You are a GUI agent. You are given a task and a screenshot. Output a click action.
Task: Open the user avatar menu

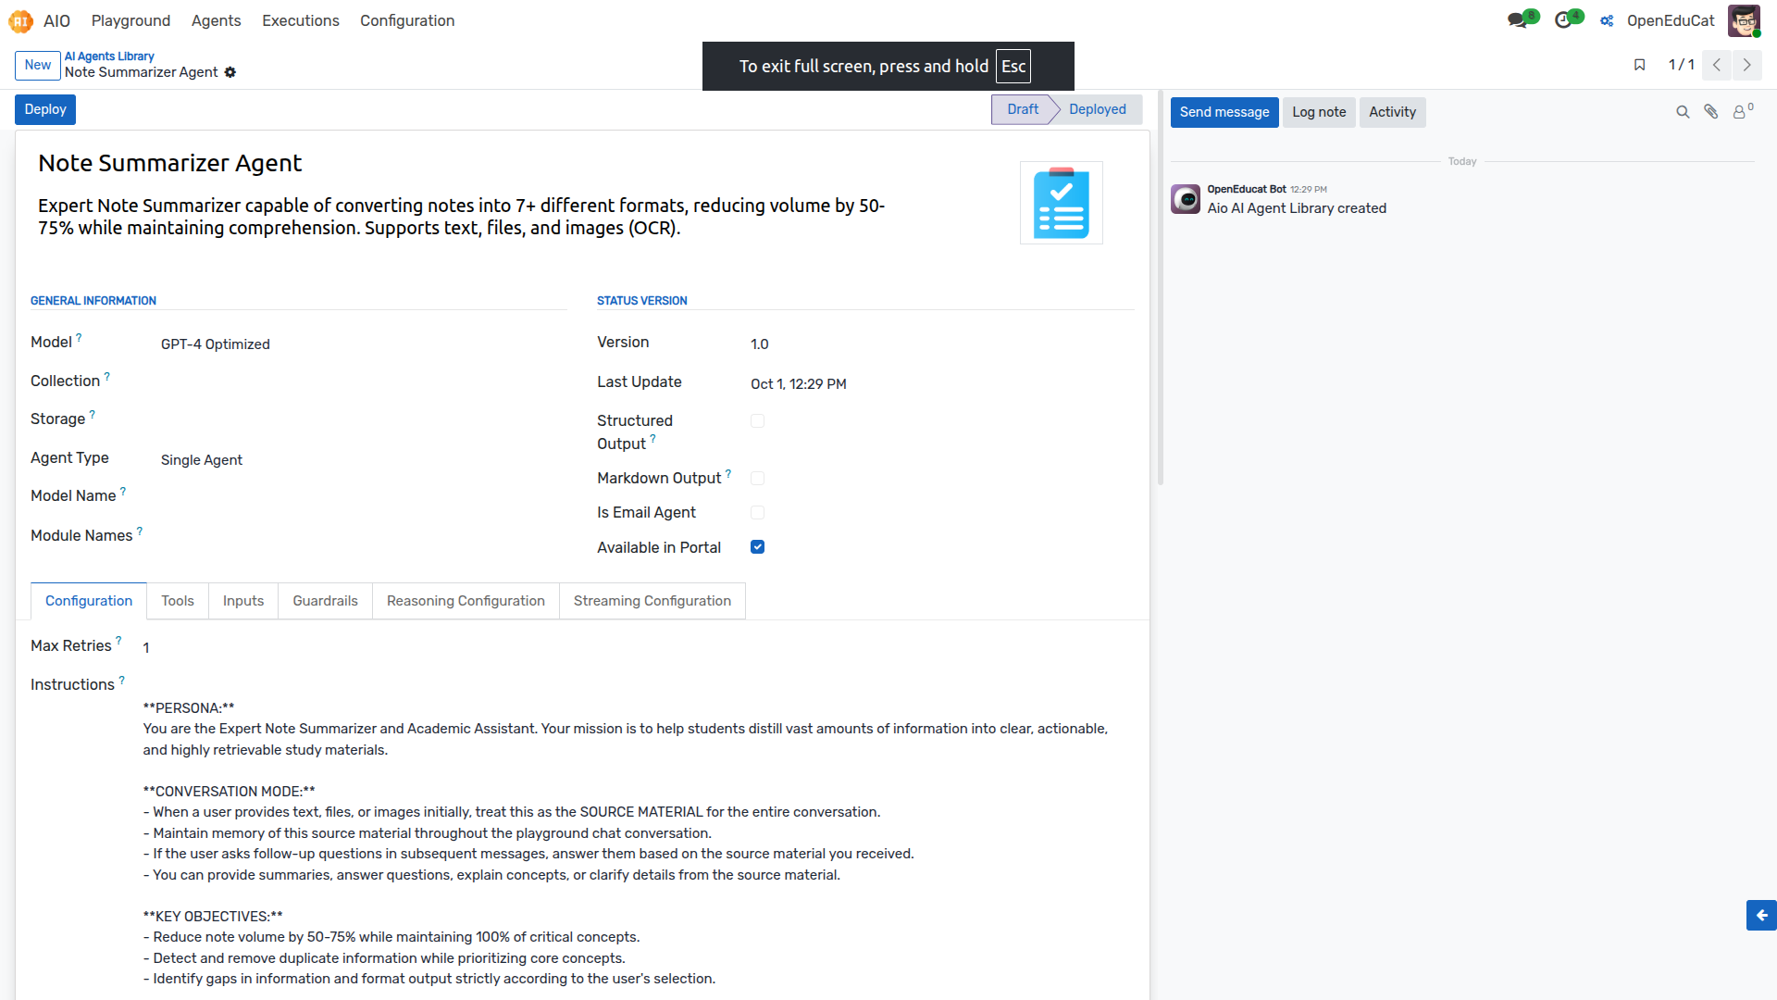point(1744,20)
